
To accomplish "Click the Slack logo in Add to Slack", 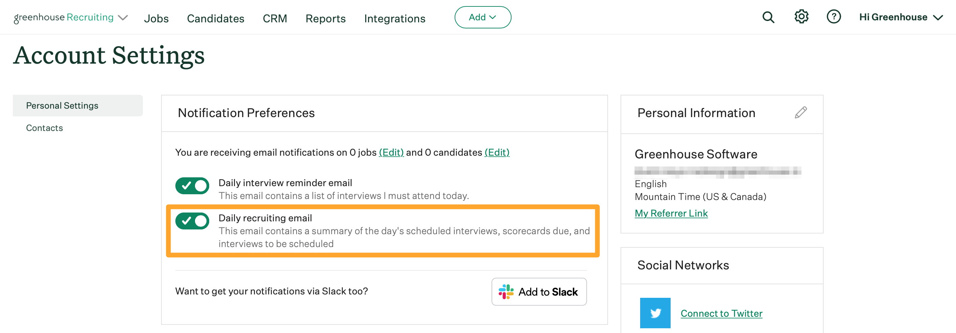I will 506,291.
